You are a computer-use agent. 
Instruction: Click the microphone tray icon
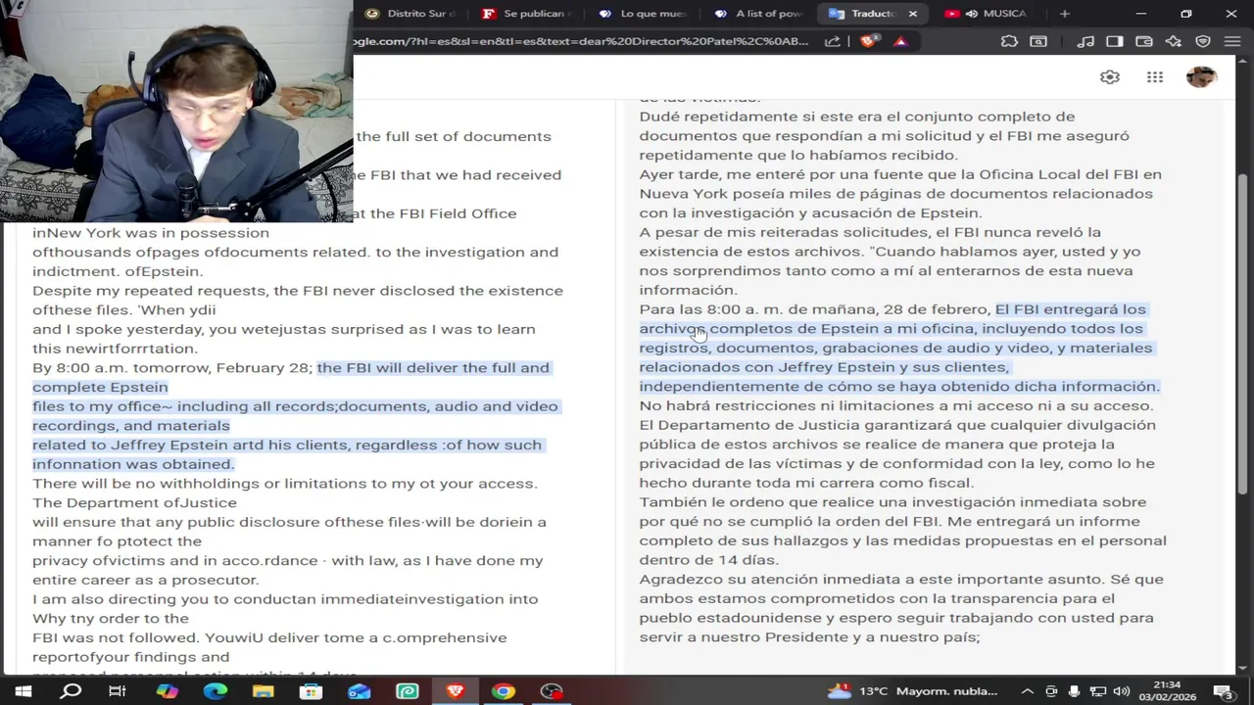pos(1074,691)
